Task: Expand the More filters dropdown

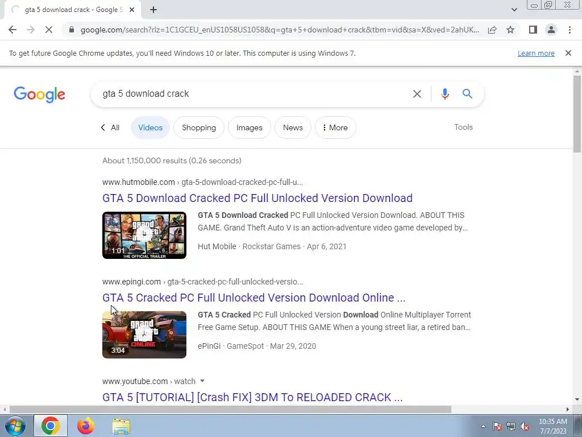Action: (335, 127)
